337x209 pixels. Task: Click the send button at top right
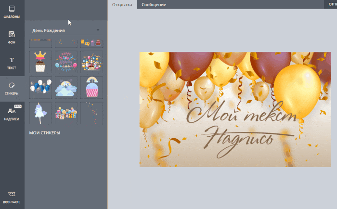coord(331,4)
